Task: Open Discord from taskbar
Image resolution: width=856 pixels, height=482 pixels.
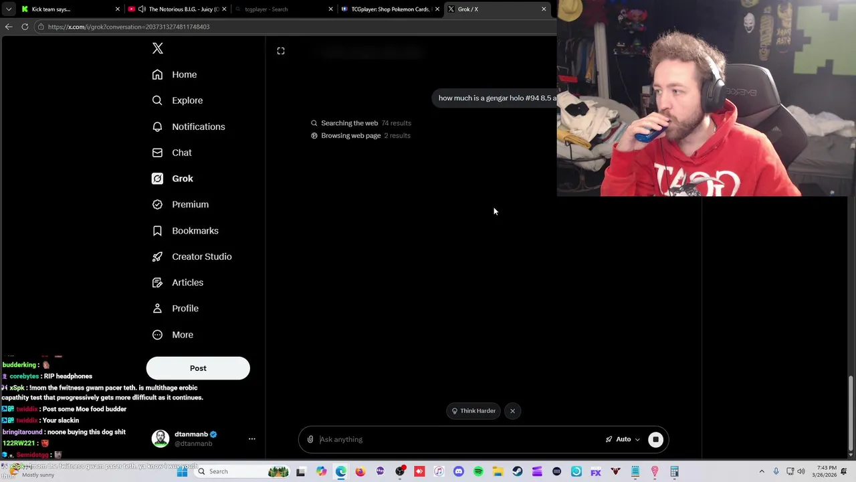Action: point(459,471)
